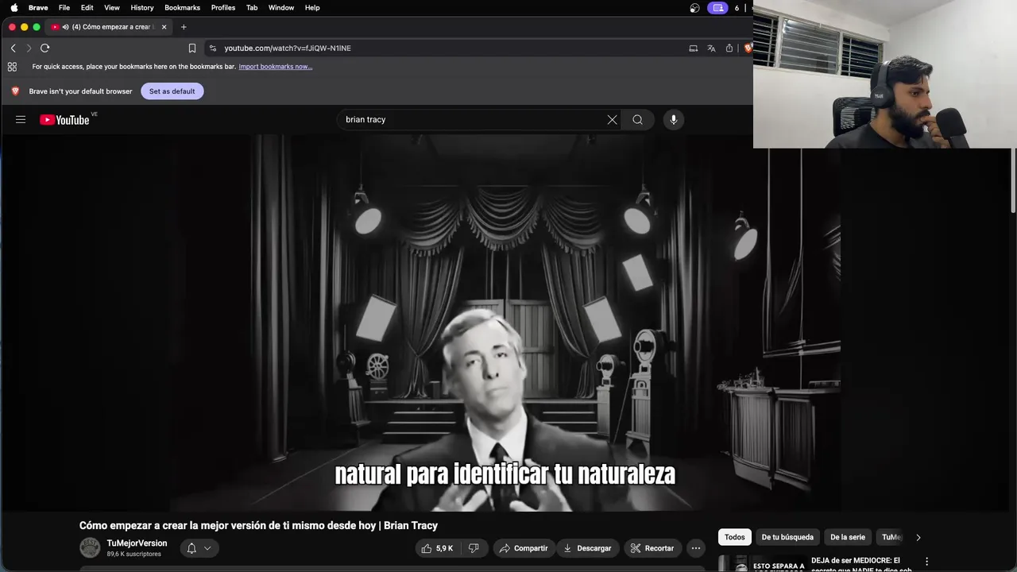Click the page vertical scrollbar thumb
This screenshot has width=1017, height=572.
click(x=1013, y=180)
